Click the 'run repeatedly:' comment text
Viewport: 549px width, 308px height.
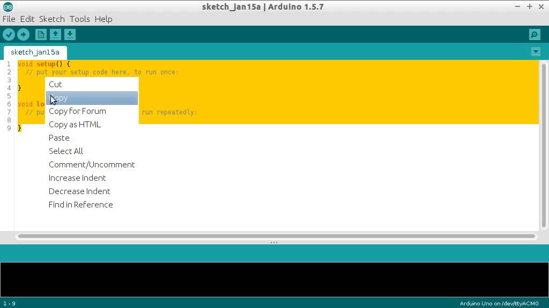[170, 112]
